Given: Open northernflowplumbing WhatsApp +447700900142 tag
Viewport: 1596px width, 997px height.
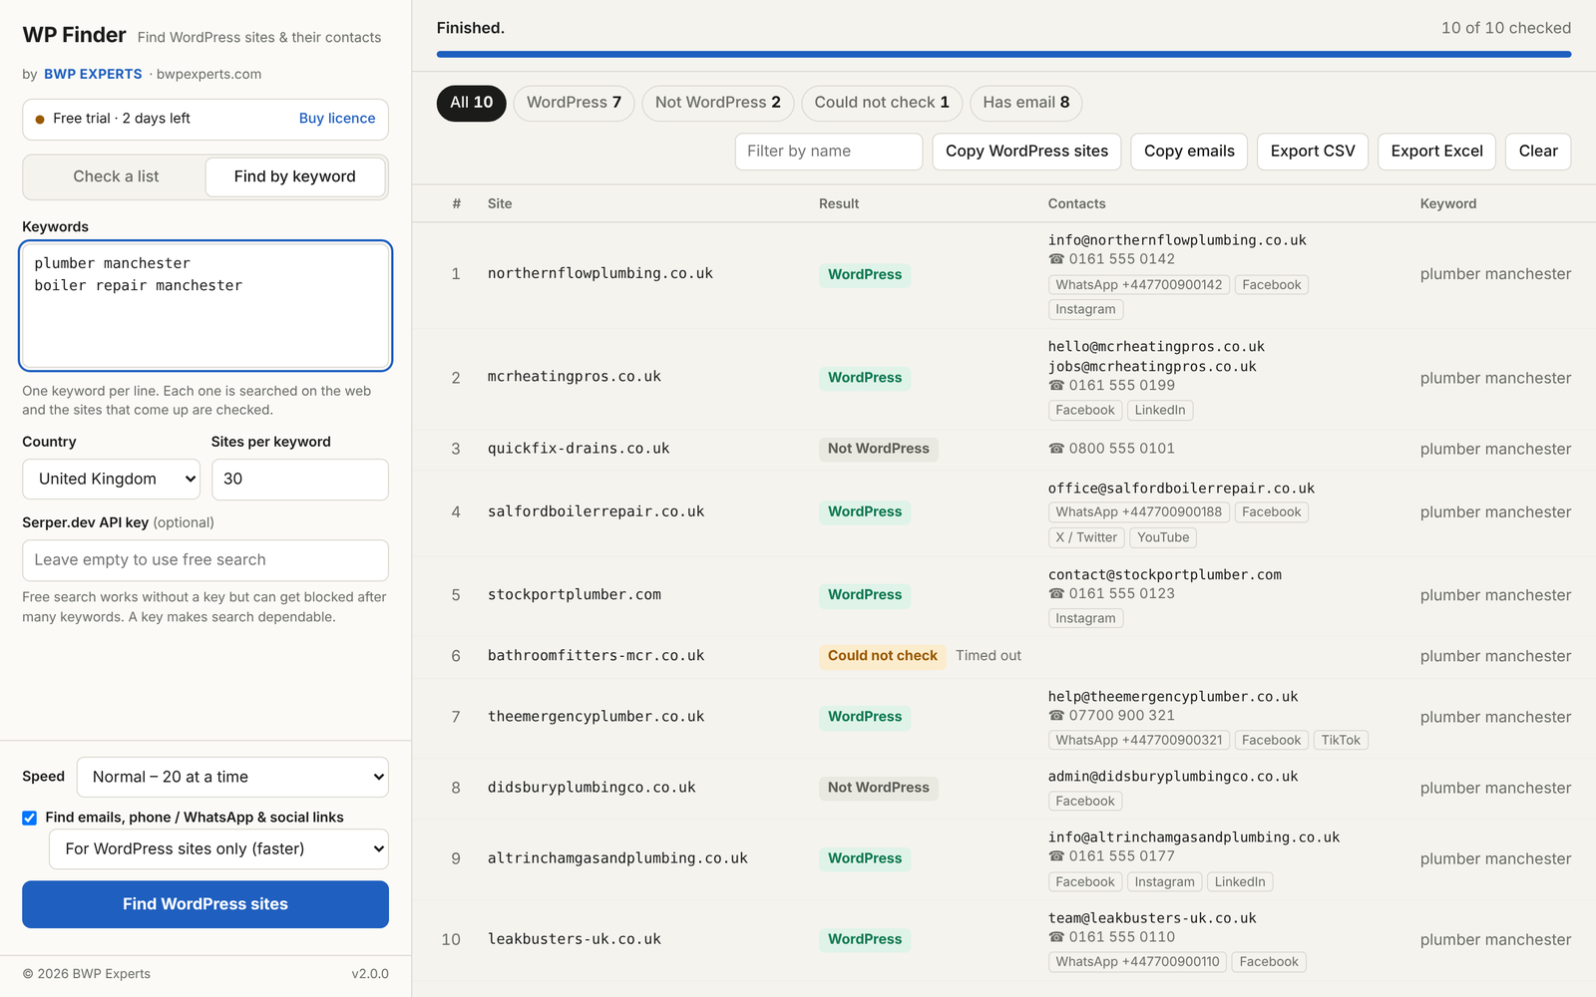Looking at the screenshot, I should (x=1138, y=285).
